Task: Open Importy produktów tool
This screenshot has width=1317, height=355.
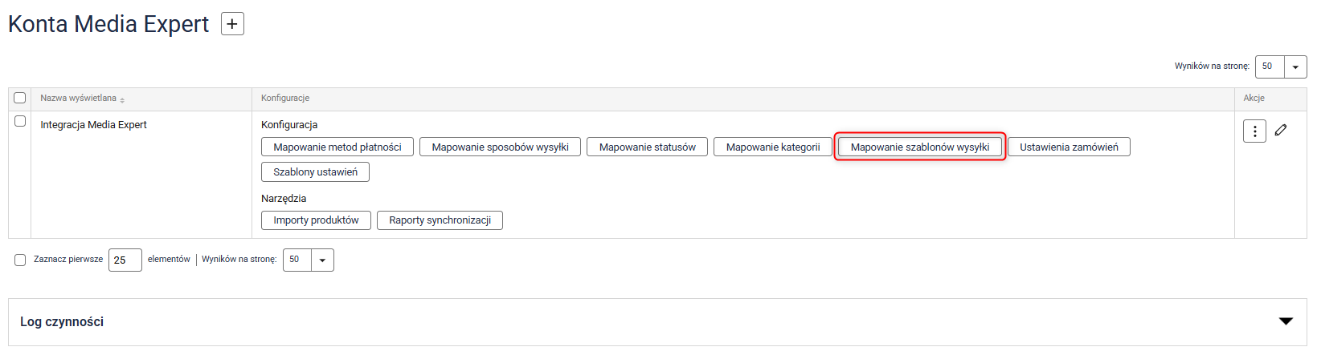Action: click(x=316, y=220)
